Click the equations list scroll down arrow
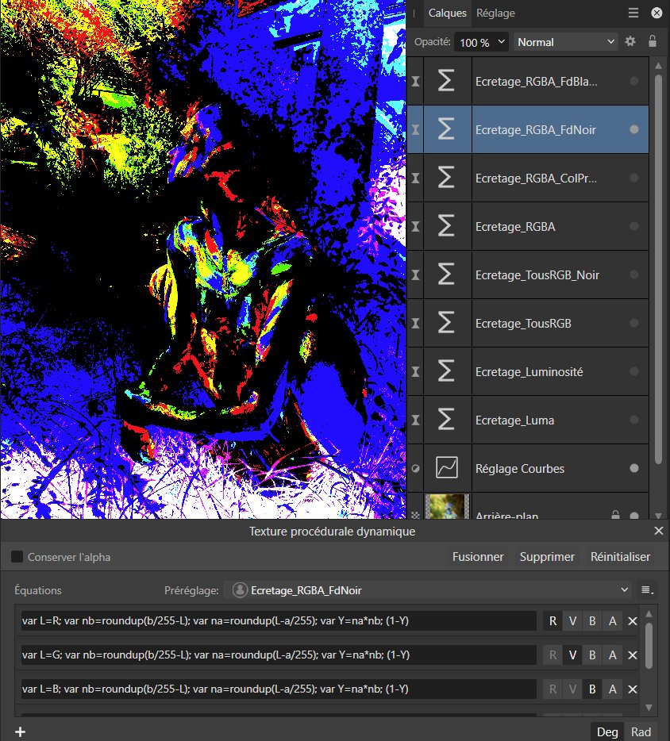670x741 pixels. pos(649,708)
